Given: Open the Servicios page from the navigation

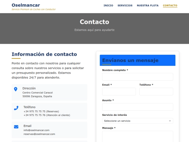Looking at the screenshot, I should pos(125,6).
